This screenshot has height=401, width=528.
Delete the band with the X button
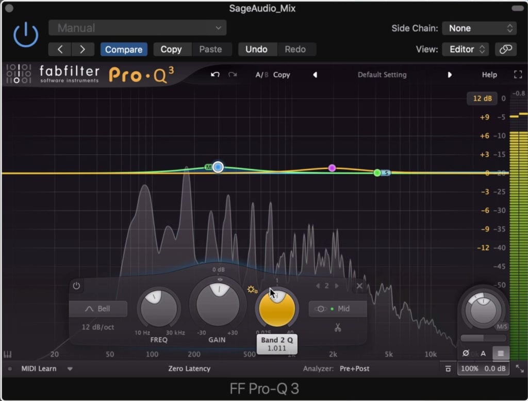(x=359, y=286)
